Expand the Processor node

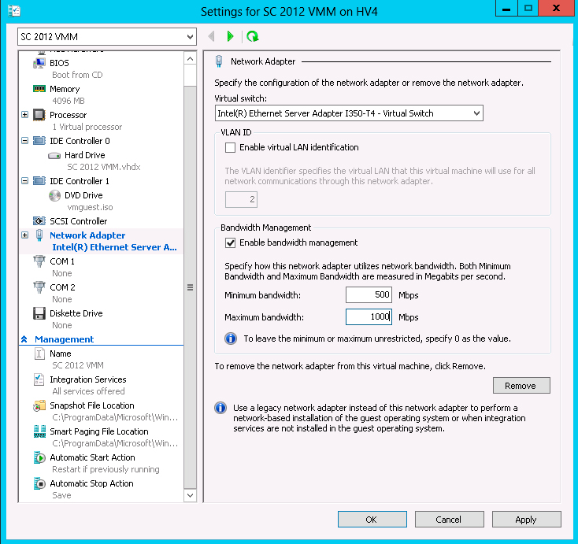tap(24, 115)
